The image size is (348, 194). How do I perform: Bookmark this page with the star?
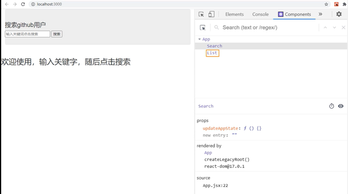click(x=326, y=4)
